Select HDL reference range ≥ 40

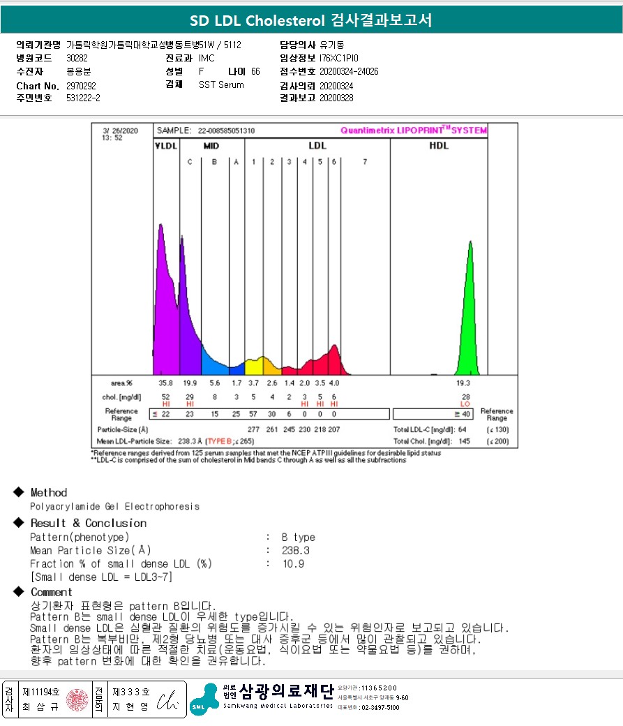click(462, 414)
